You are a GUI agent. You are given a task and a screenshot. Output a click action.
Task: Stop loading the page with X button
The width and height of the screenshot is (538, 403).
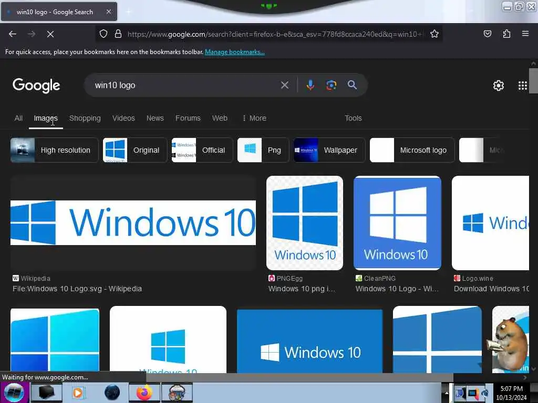point(50,34)
